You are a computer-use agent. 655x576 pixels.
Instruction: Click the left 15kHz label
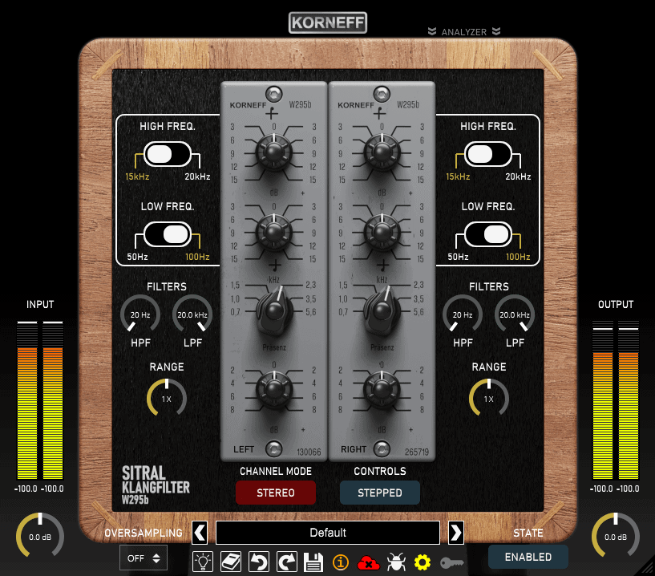(x=137, y=176)
